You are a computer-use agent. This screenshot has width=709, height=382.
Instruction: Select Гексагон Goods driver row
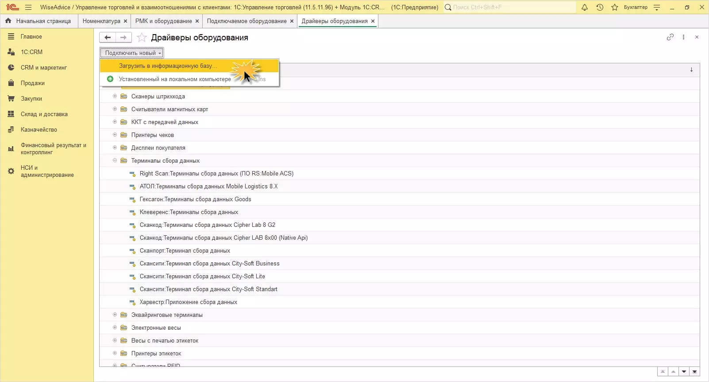399,199
